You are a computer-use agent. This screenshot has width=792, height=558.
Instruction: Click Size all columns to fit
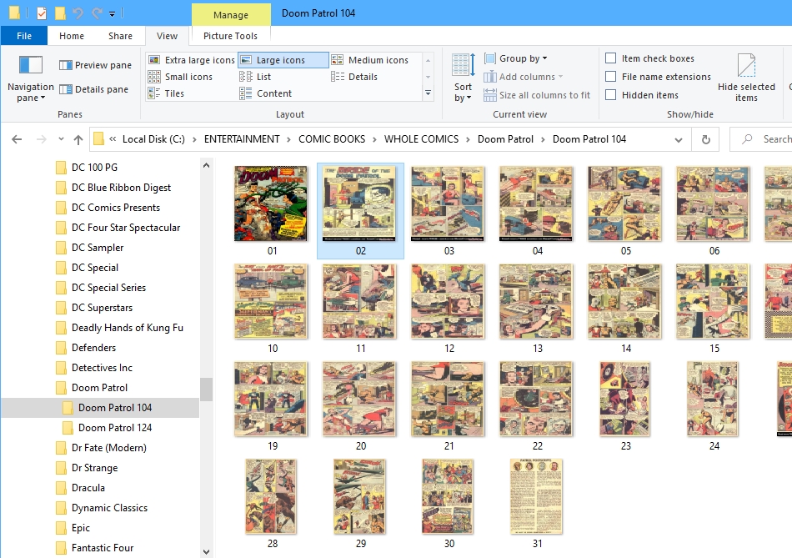[537, 95]
